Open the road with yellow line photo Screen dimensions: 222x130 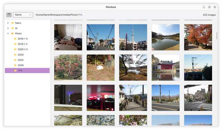tap(166, 98)
